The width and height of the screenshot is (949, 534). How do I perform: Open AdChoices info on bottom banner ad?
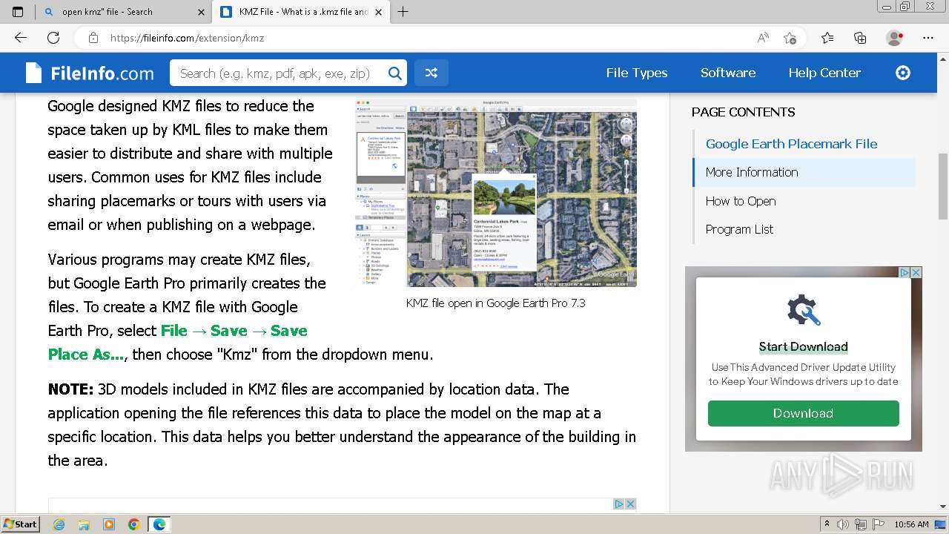coord(619,504)
